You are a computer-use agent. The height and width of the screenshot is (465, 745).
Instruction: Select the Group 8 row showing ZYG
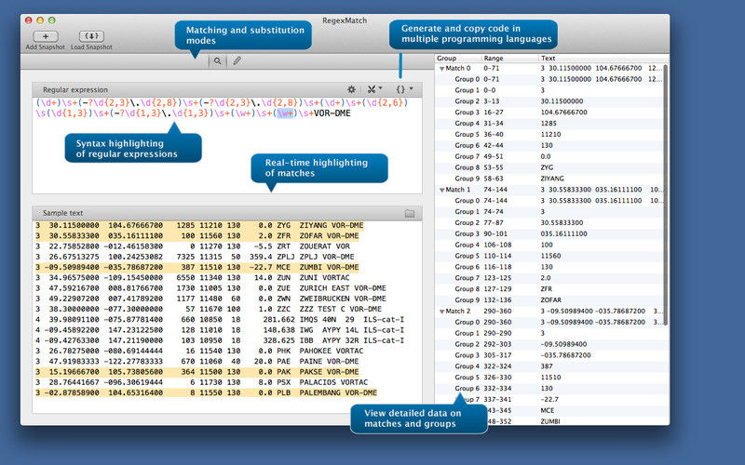549,167
